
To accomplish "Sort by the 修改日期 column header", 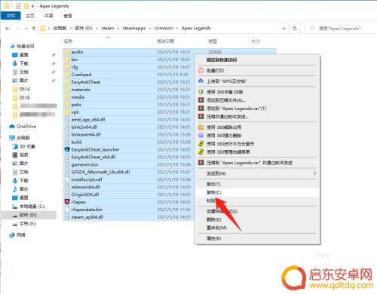I will tap(166, 41).
